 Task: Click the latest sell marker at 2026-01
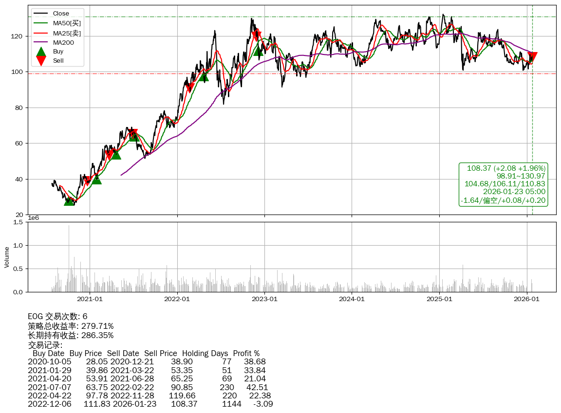click(x=532, y=57)
